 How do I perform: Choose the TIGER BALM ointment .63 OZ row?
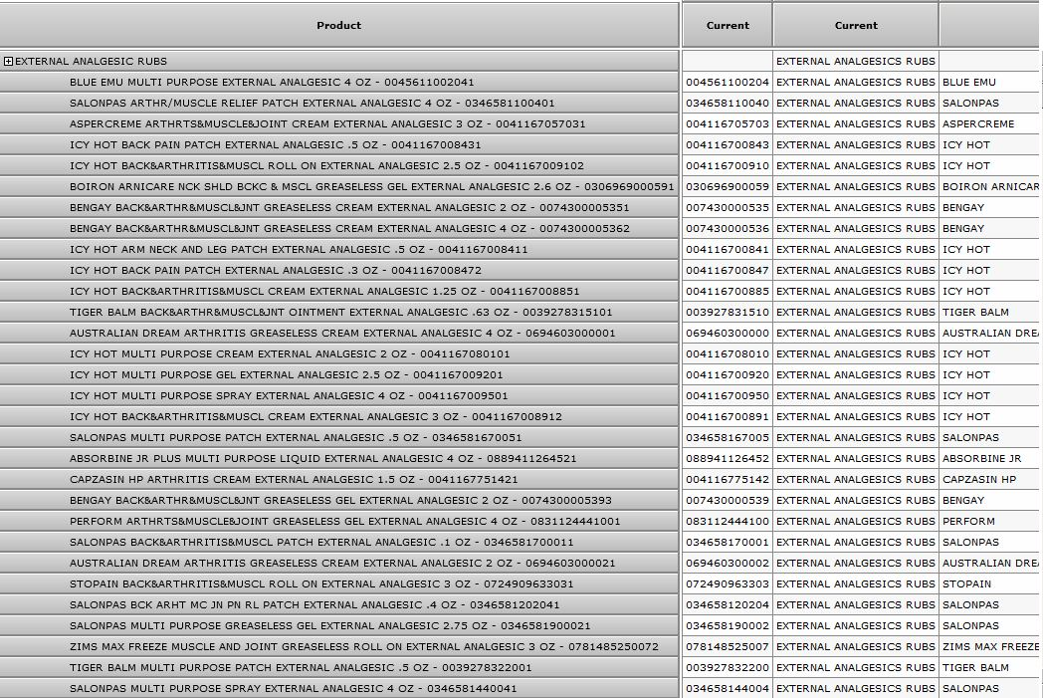[340, 313]
